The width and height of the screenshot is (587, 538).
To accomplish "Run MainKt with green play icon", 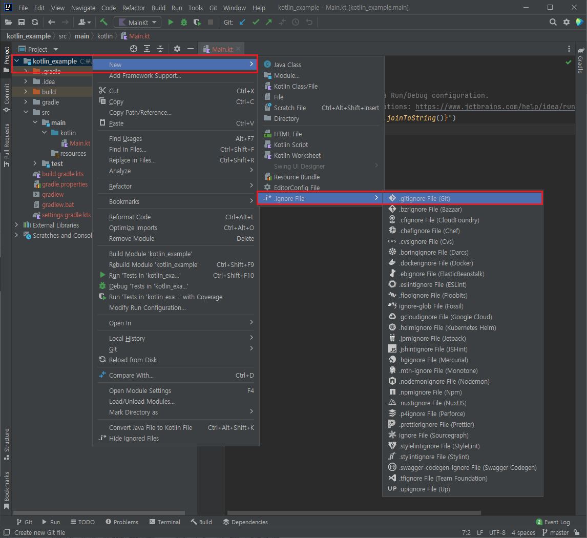I will pos(171,22).
